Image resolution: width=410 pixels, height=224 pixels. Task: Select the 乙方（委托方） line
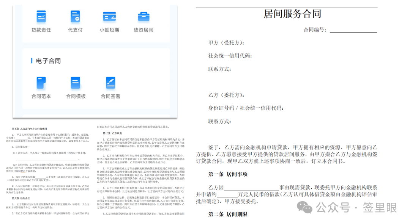click(226, 95)
